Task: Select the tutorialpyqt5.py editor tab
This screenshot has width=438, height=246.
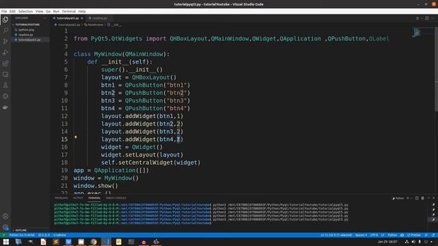Action: tap(68, 18)
